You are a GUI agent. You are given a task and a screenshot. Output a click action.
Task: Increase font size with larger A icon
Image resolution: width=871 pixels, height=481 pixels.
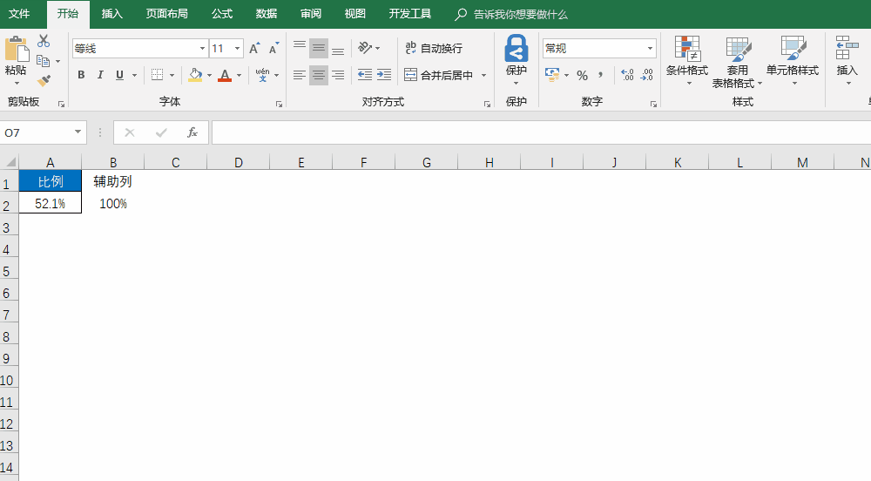[x=254, y=48]
